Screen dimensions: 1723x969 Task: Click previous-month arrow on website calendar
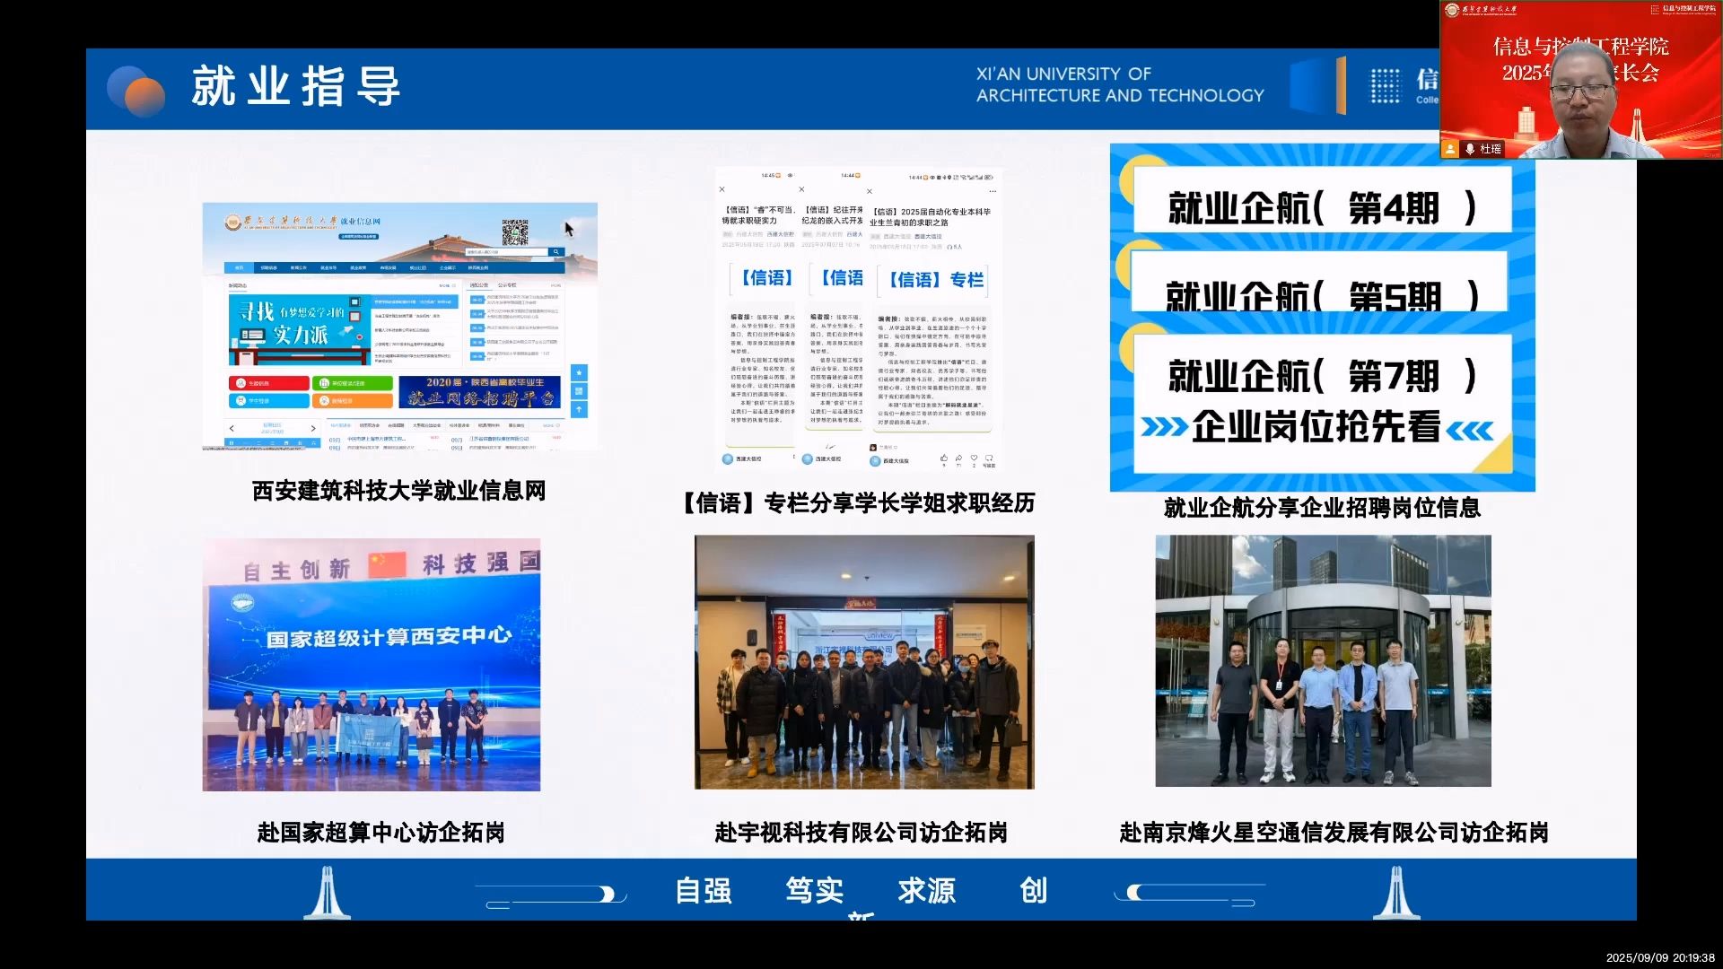pyautogui.click(x=232, y=428)
